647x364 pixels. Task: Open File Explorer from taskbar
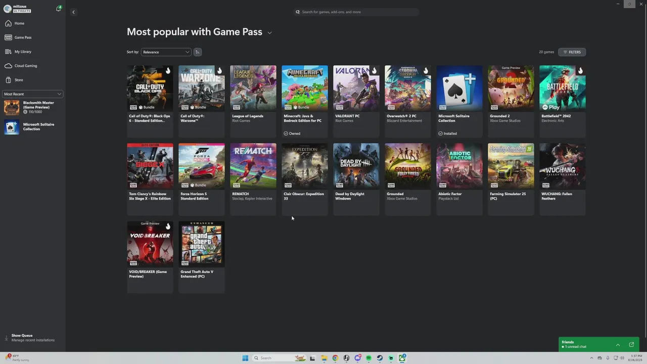click(324, 358)
